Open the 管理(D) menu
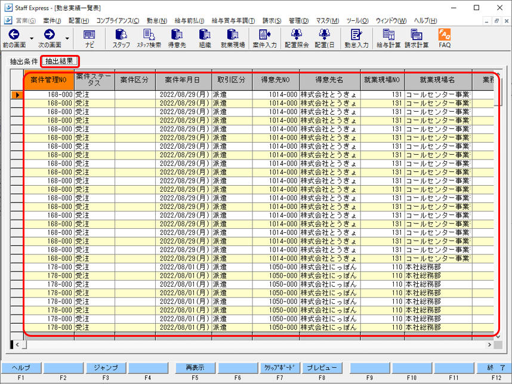The image size is (512, 384). (298, 20)
